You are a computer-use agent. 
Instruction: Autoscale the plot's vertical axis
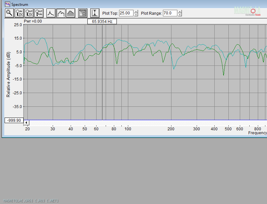coord(95,13)
